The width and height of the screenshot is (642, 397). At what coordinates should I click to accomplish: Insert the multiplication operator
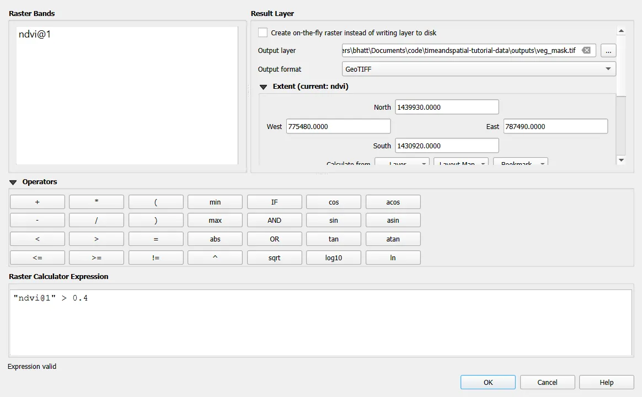click(x=96, y=202)
